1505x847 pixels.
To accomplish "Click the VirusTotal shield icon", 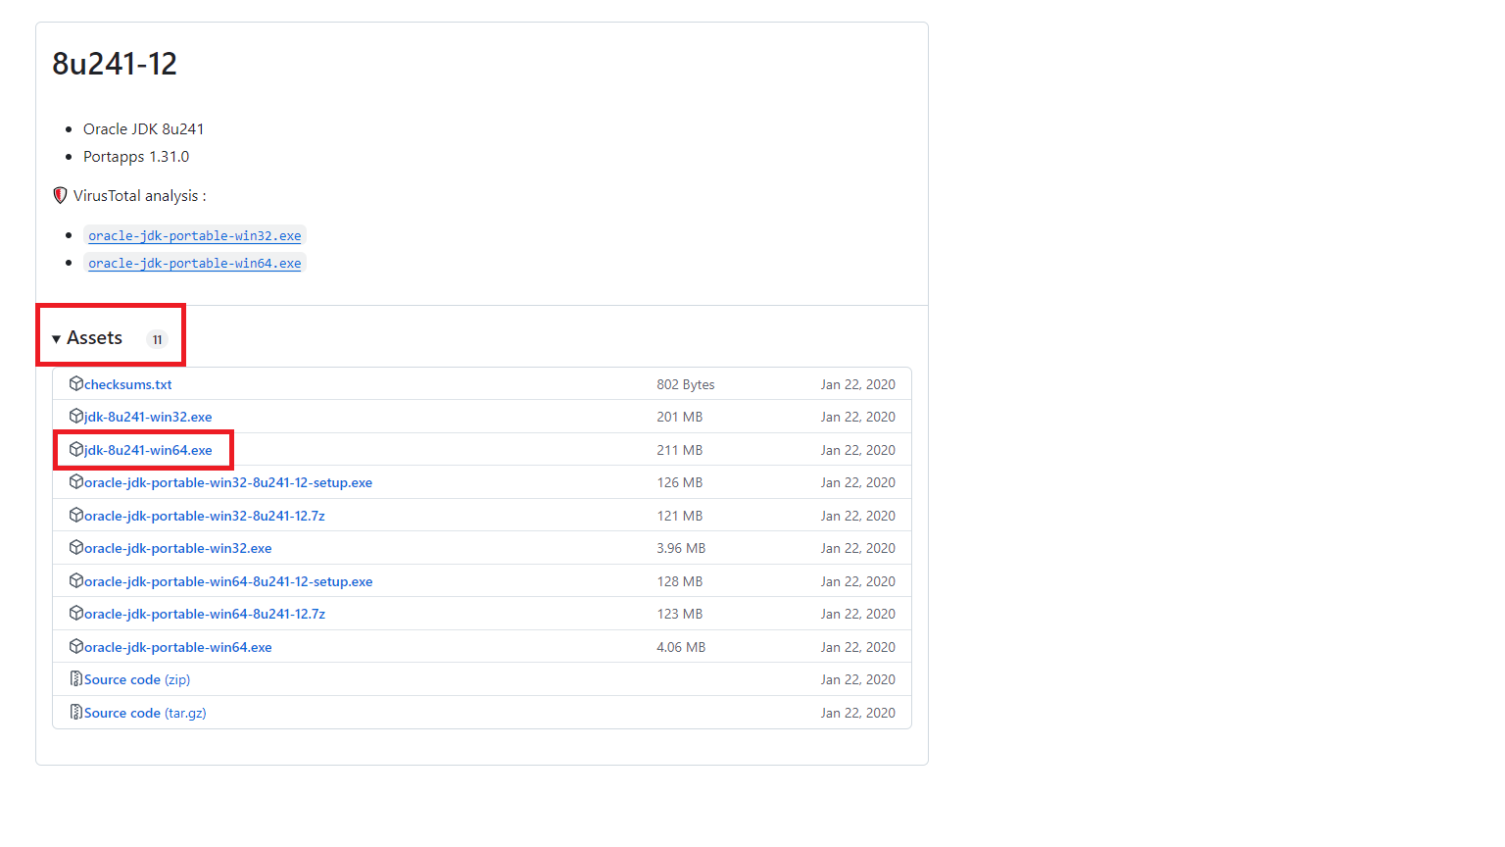I will pyautogui.click(x=60, y=195).
